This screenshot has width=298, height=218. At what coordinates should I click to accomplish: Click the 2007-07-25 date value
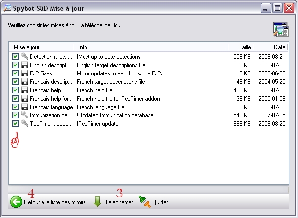coord(272,115)
